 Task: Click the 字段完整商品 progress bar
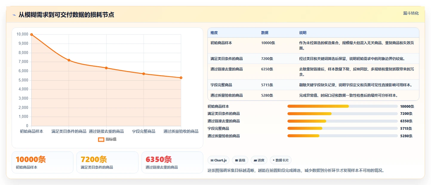click(x=342, y=128)
